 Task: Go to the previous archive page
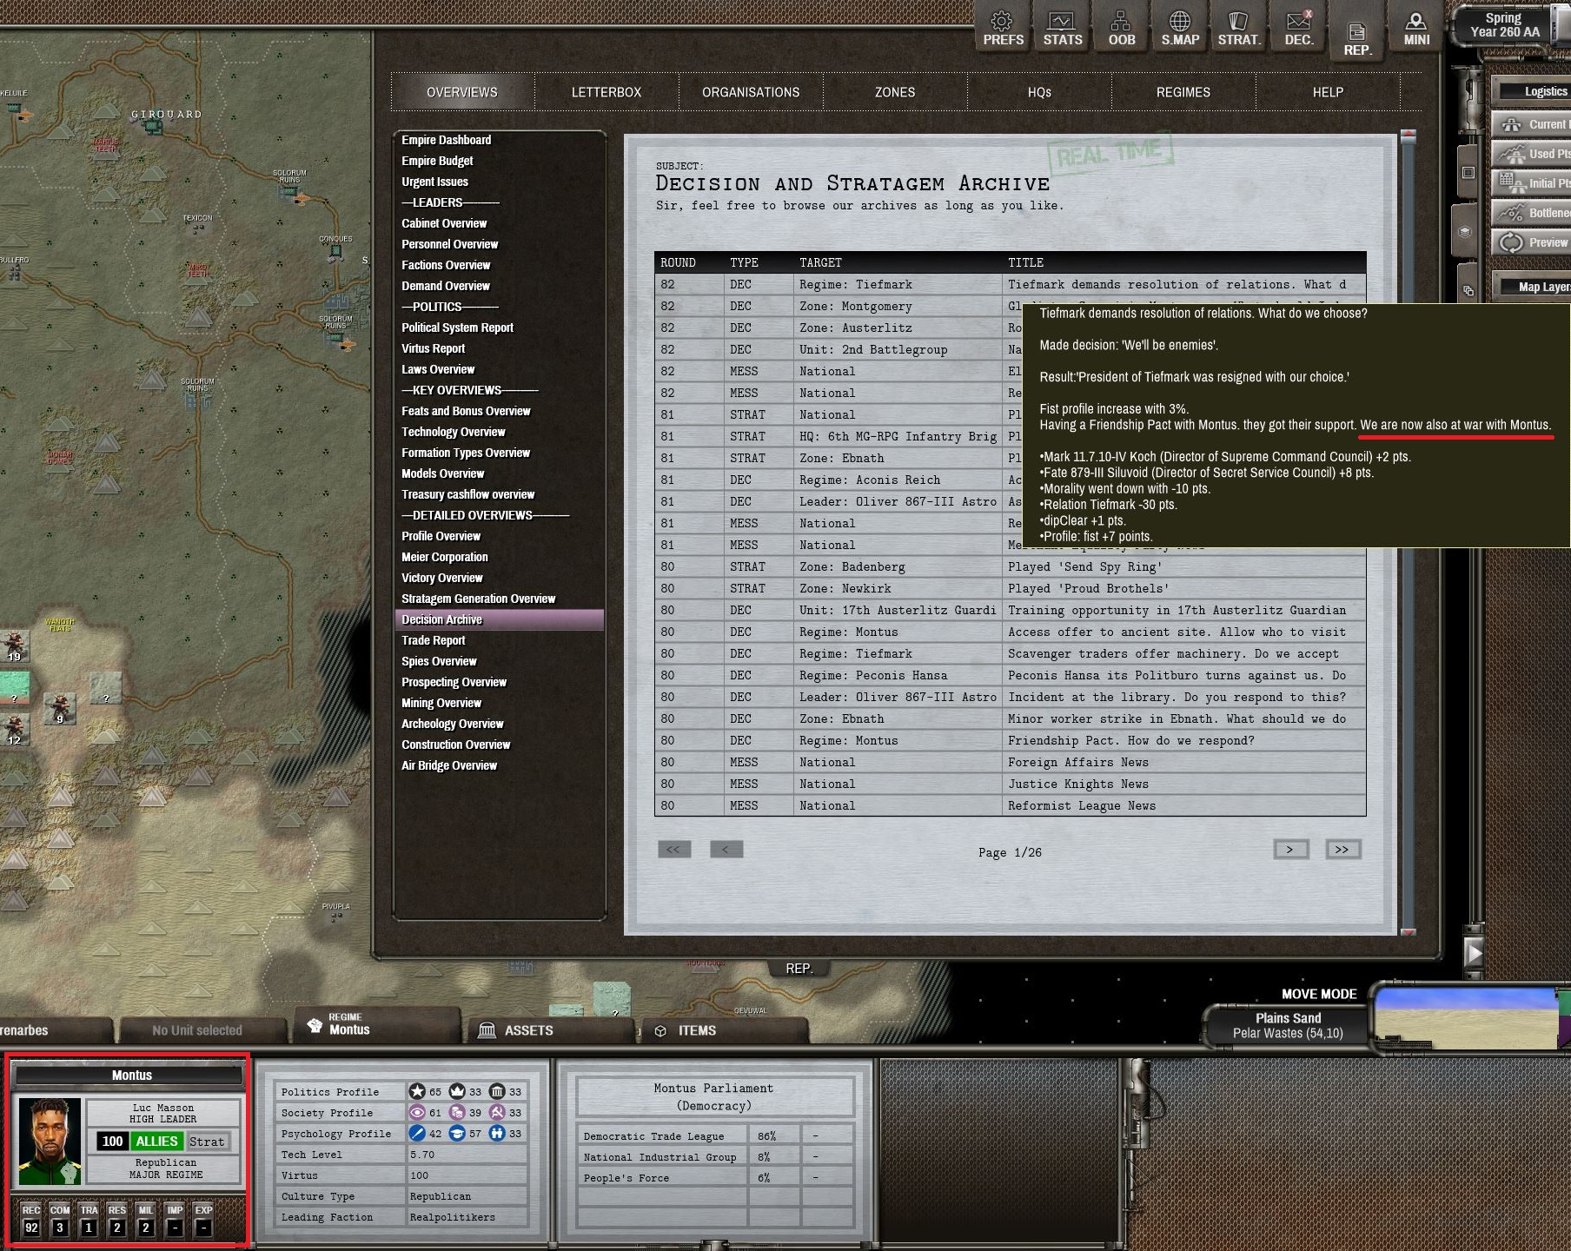pos(726,850)
